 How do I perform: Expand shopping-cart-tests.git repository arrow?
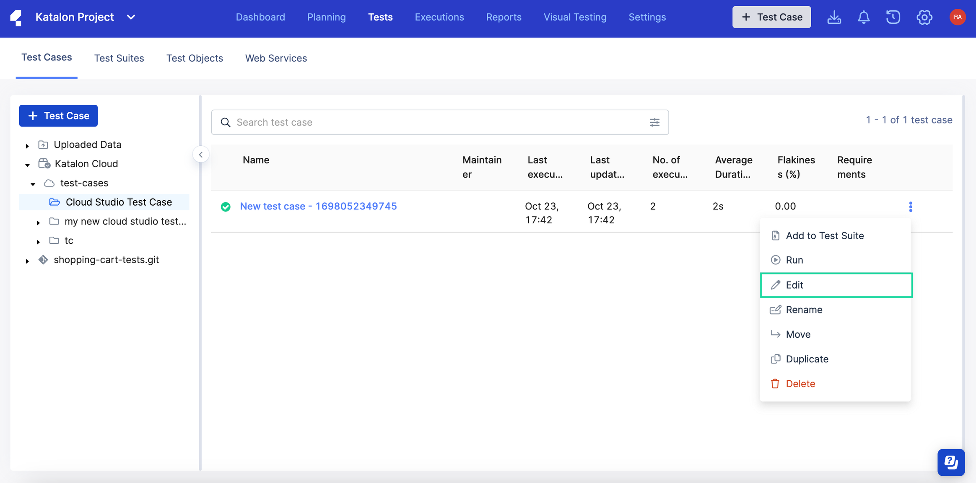coord(27,261)
